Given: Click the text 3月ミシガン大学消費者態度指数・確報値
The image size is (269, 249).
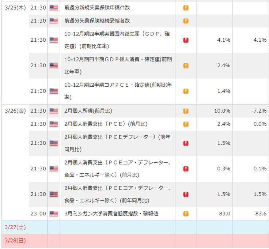Looking at the screenshot, I should (x=111, y=214).
